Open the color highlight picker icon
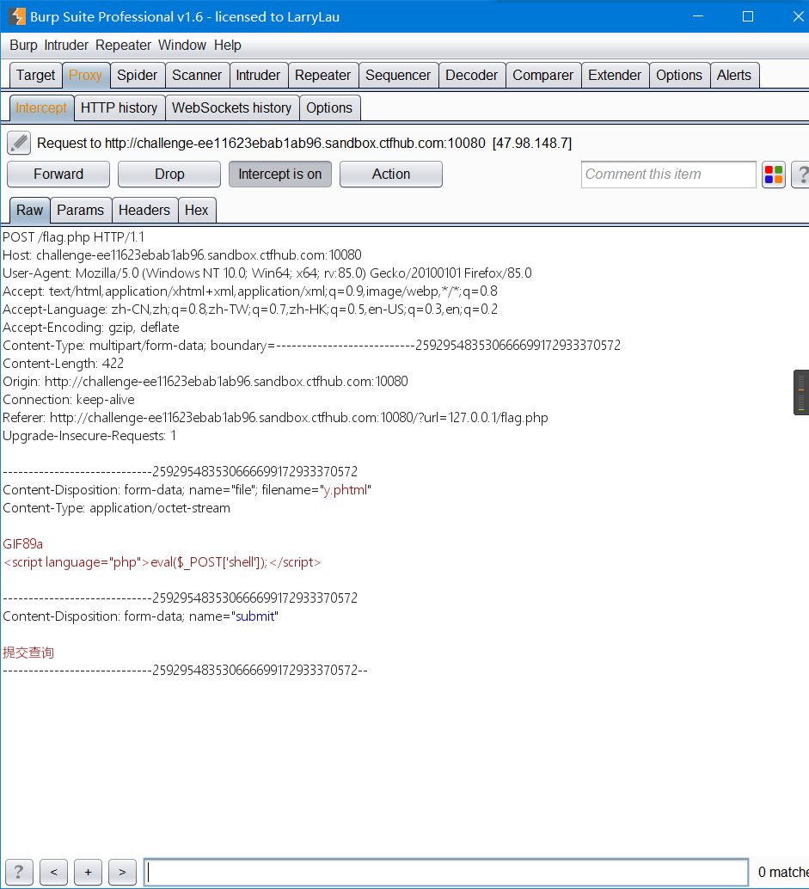The height and width of the screenshot is (889, 809). pos(773,174)
